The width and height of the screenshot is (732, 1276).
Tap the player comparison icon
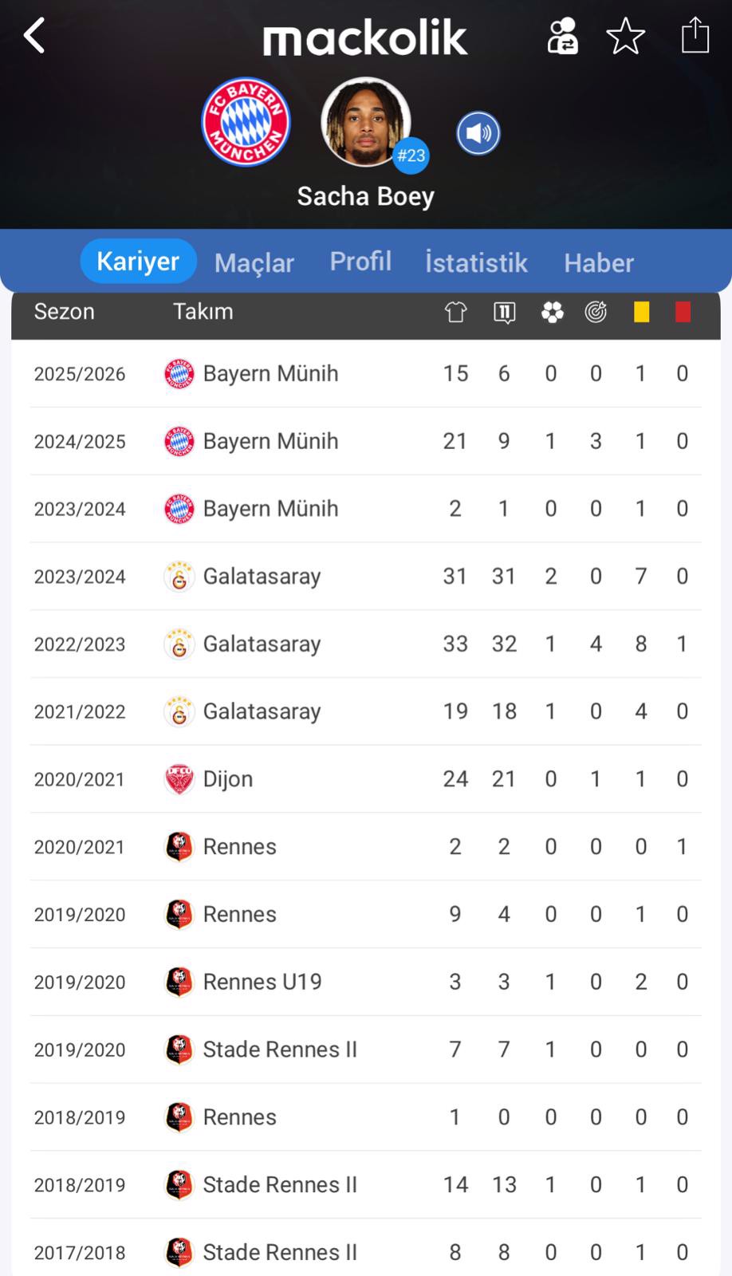[x=562, y=36]
